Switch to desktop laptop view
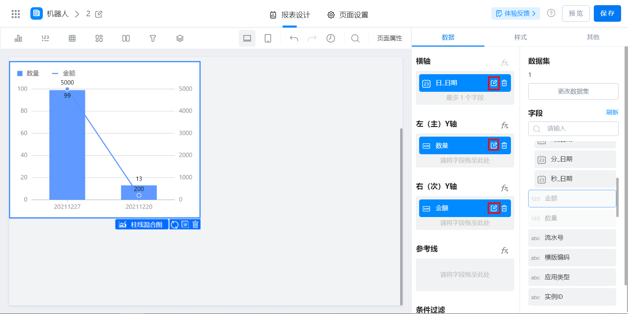This screenshot has height=314, width=628. [247, 38]
